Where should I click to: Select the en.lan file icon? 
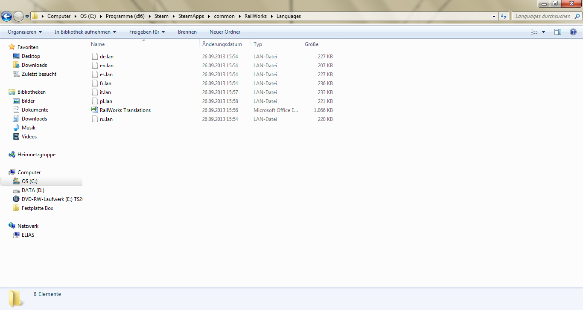[x=95, y=66]
